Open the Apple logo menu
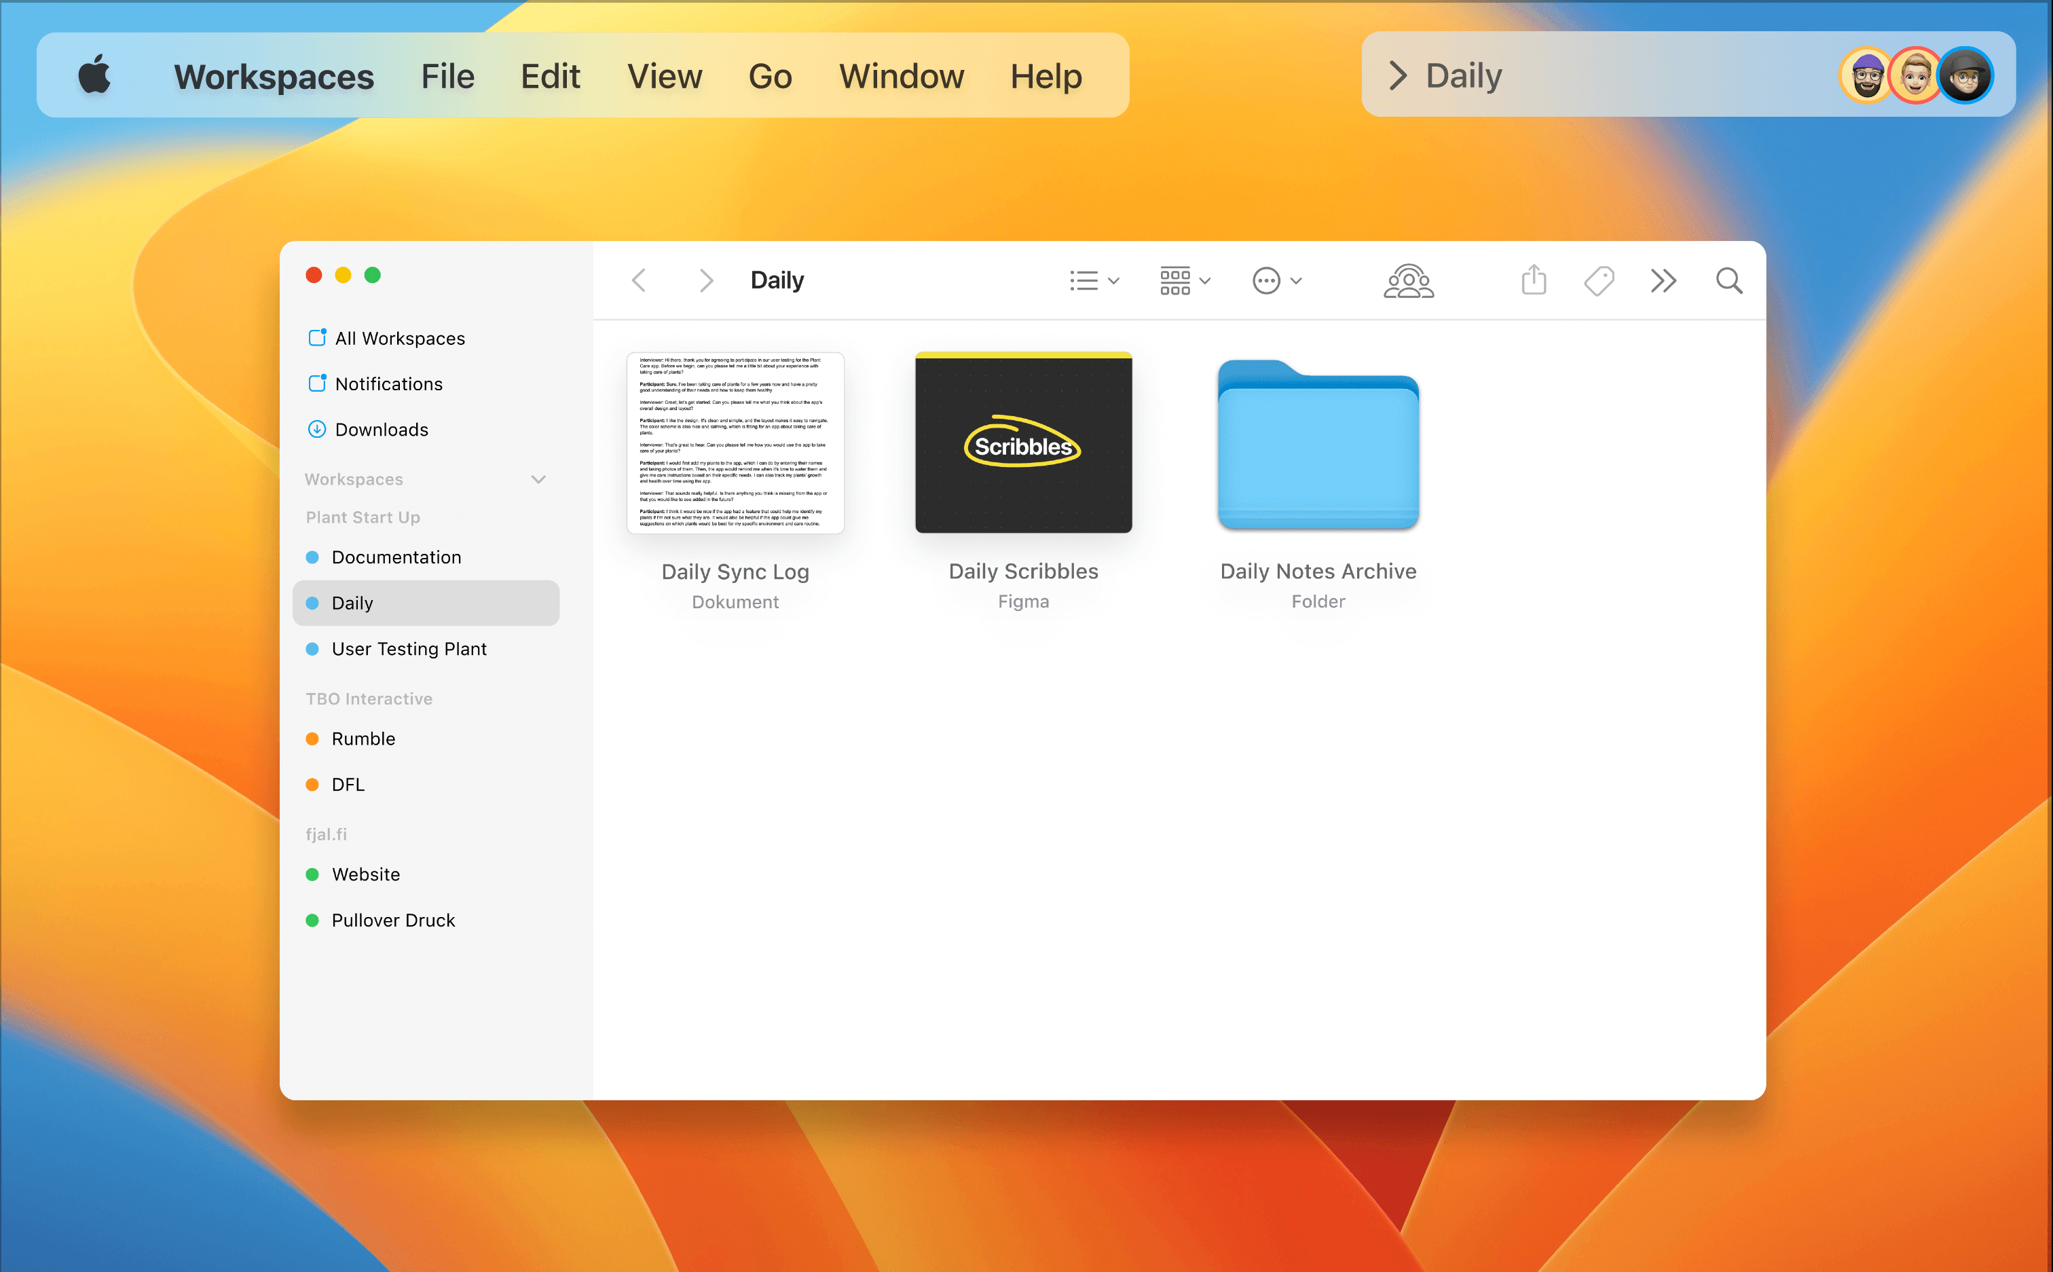2053x1272 pixels. (95, 75)
